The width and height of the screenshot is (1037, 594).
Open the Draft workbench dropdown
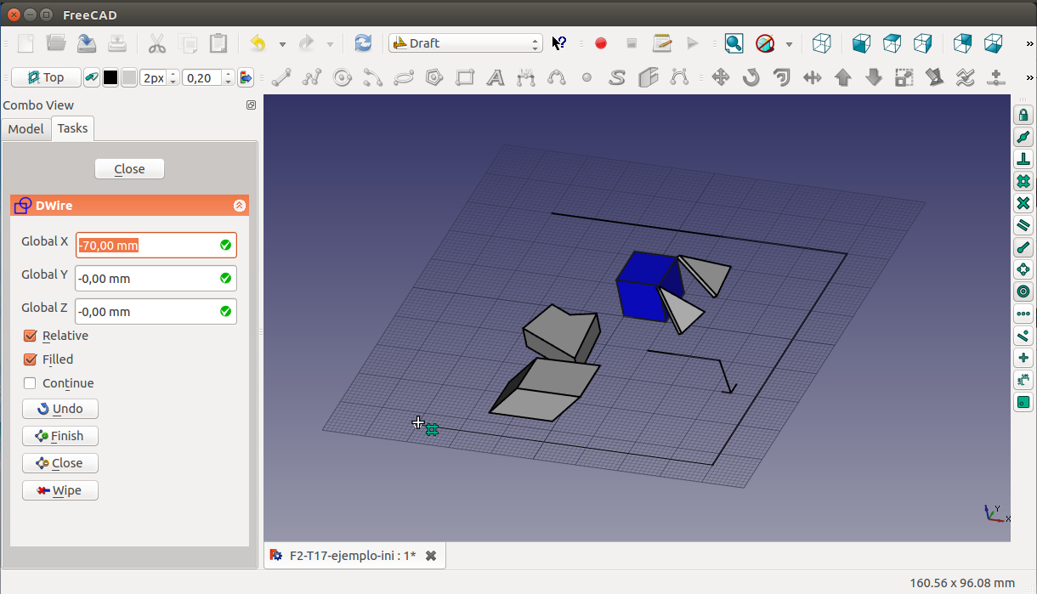[465, 43]
